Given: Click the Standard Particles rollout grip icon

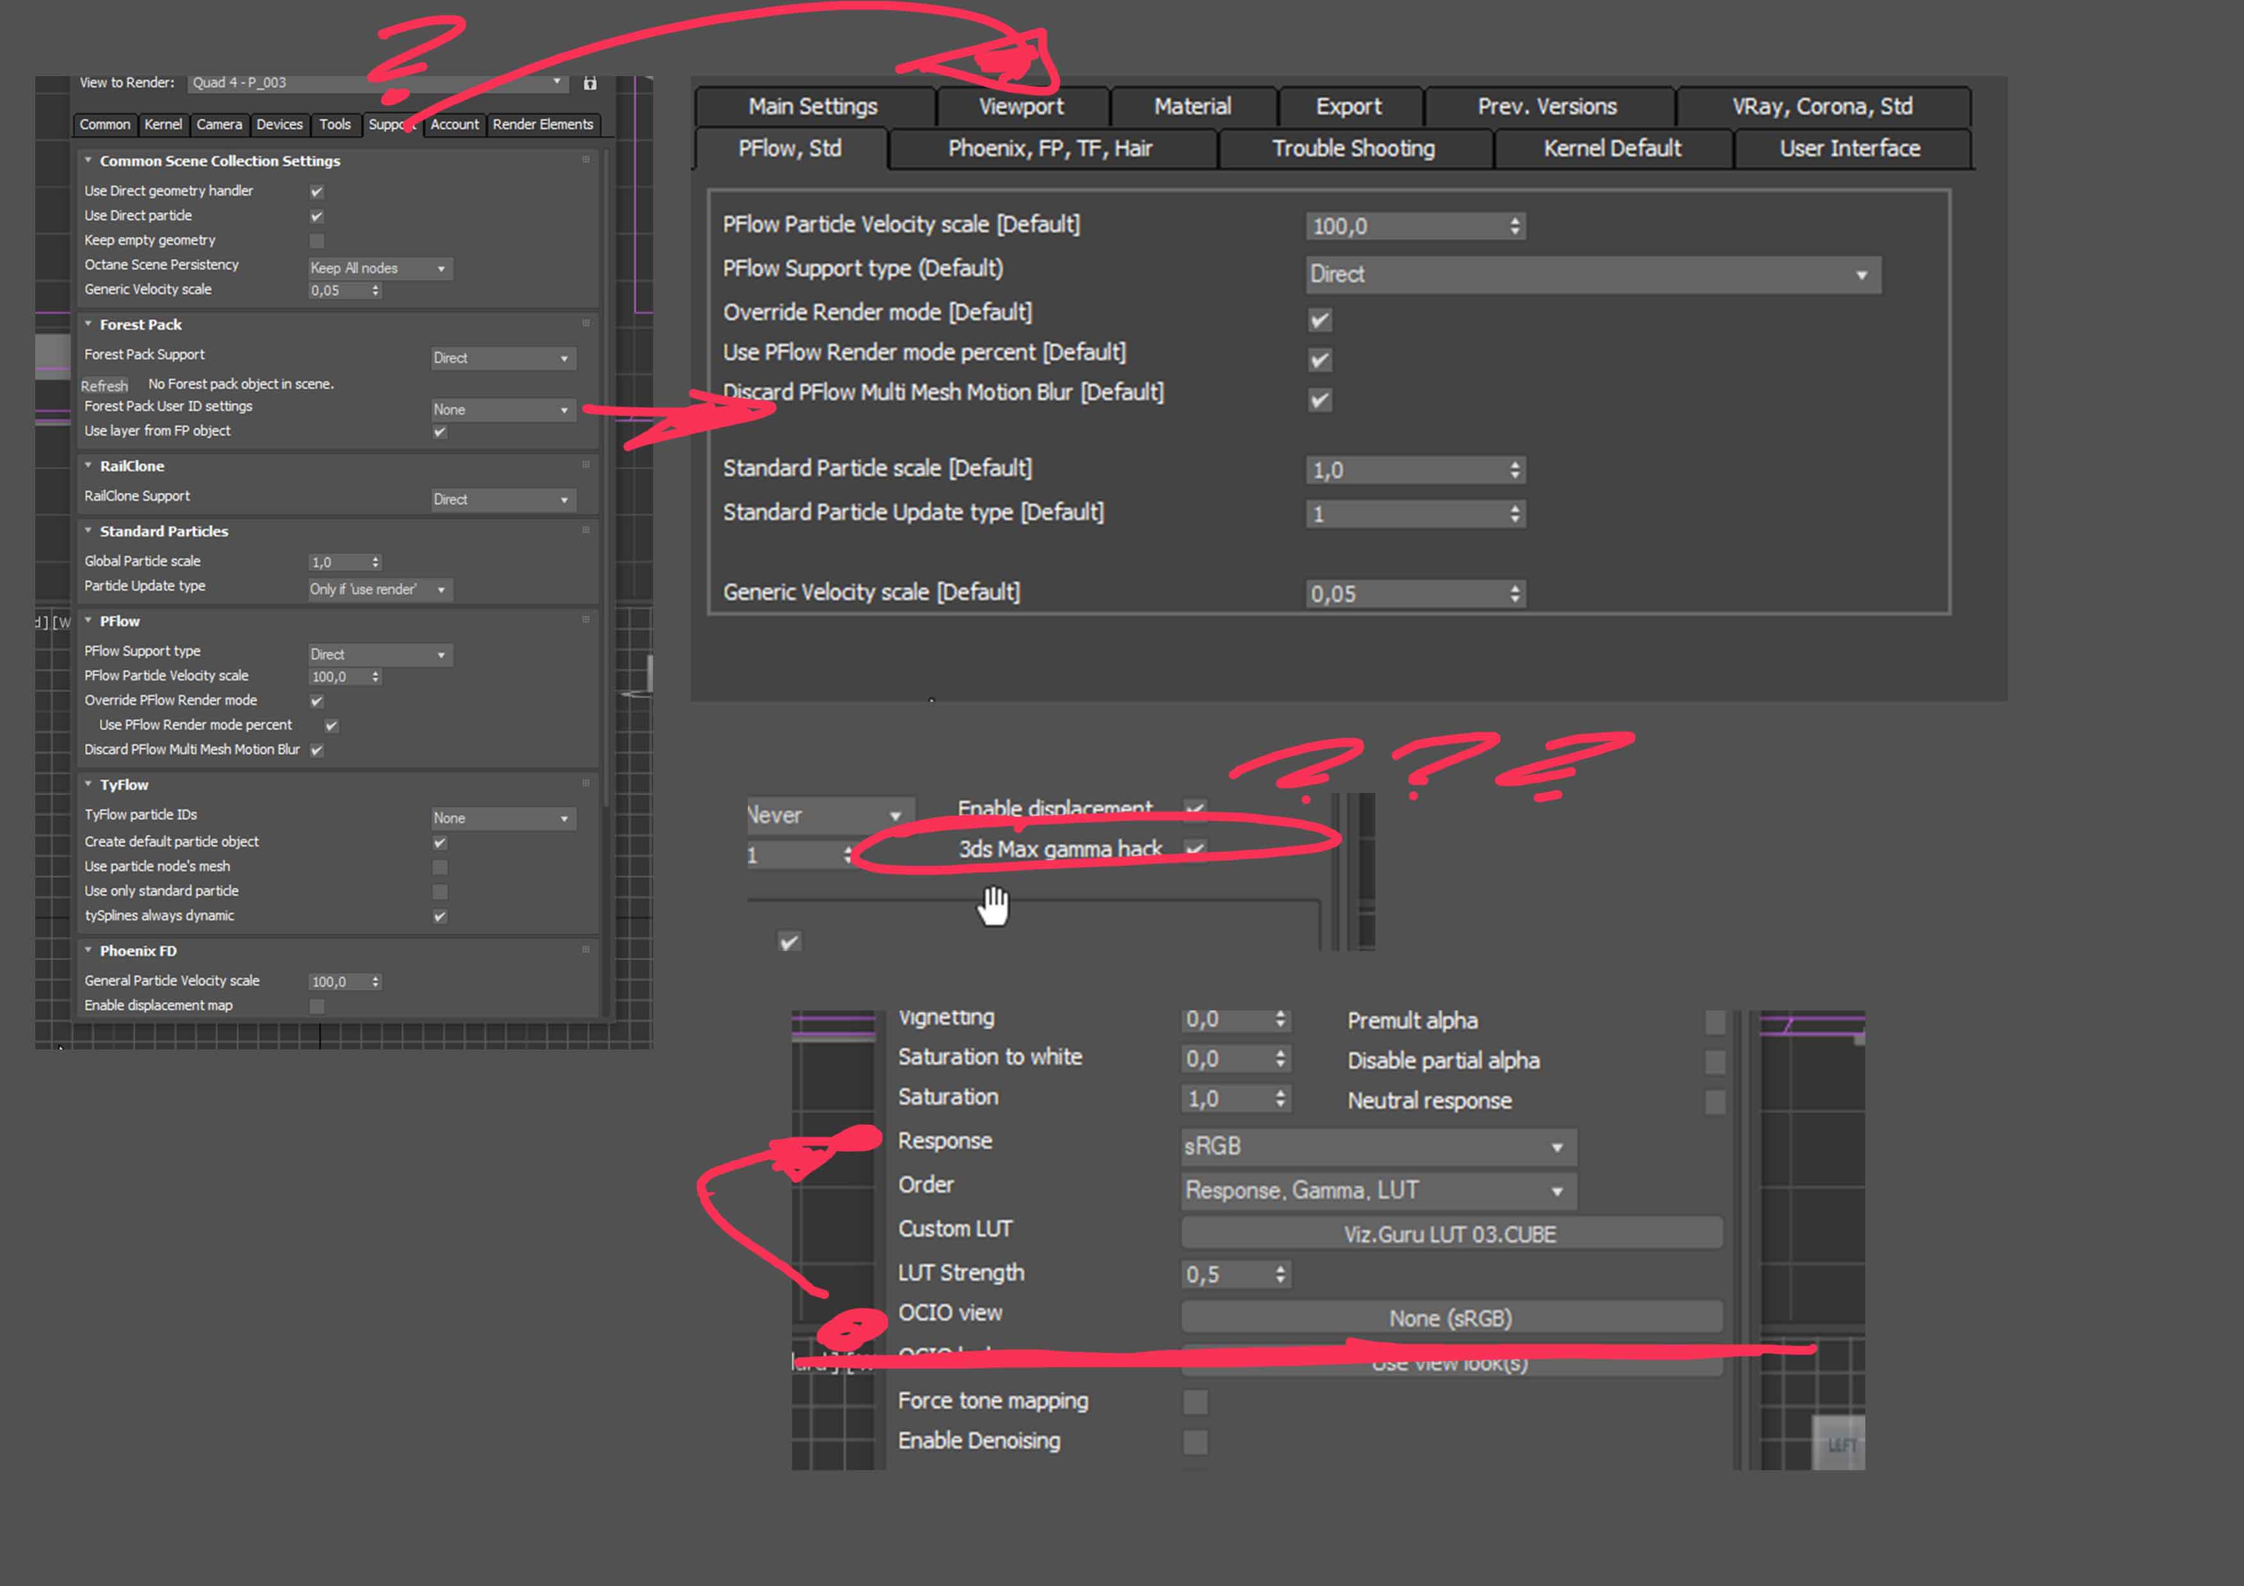Looking at the screenshot, I should click(x=585, y=531).
